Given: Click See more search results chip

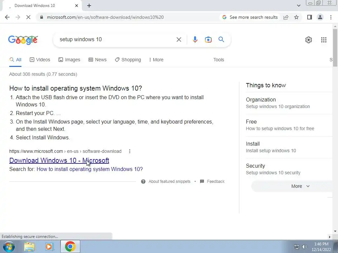Looking at the screenshot, I should pyautogui.click(x=250, y=17).
